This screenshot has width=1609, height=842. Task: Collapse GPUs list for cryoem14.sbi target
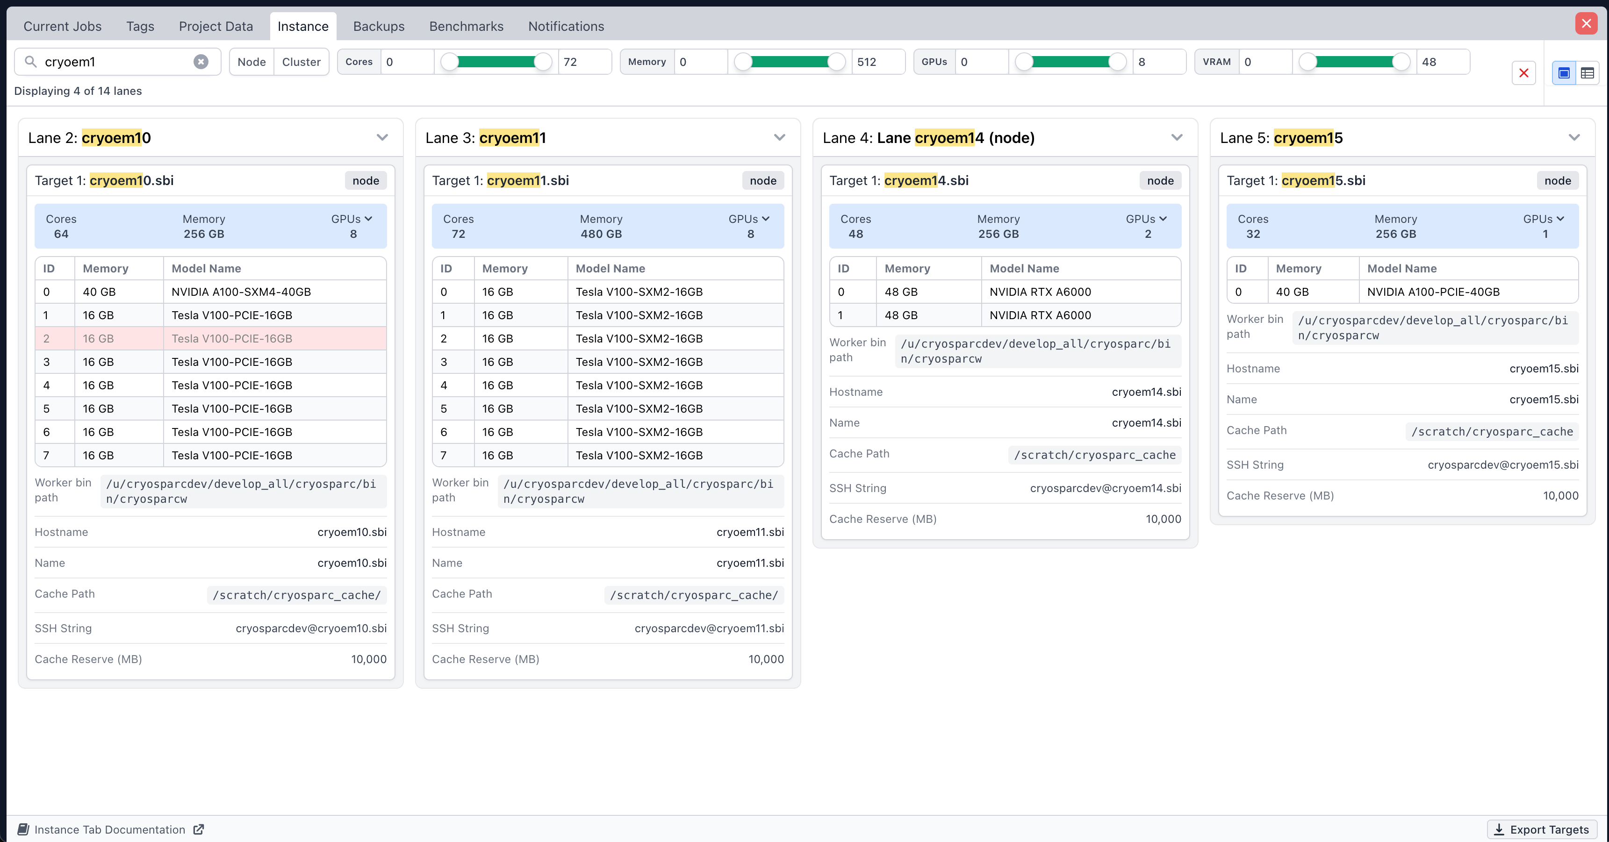click(1146, 219)
